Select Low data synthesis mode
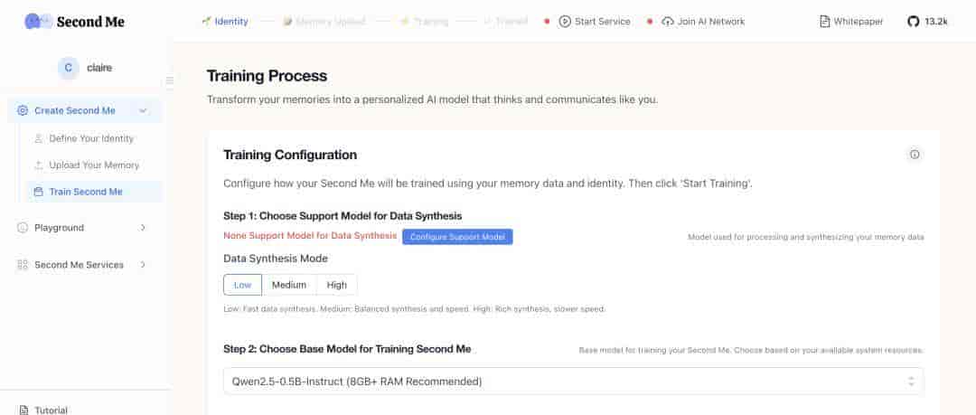This screenshot has height=415, width=976. point(243,285)
